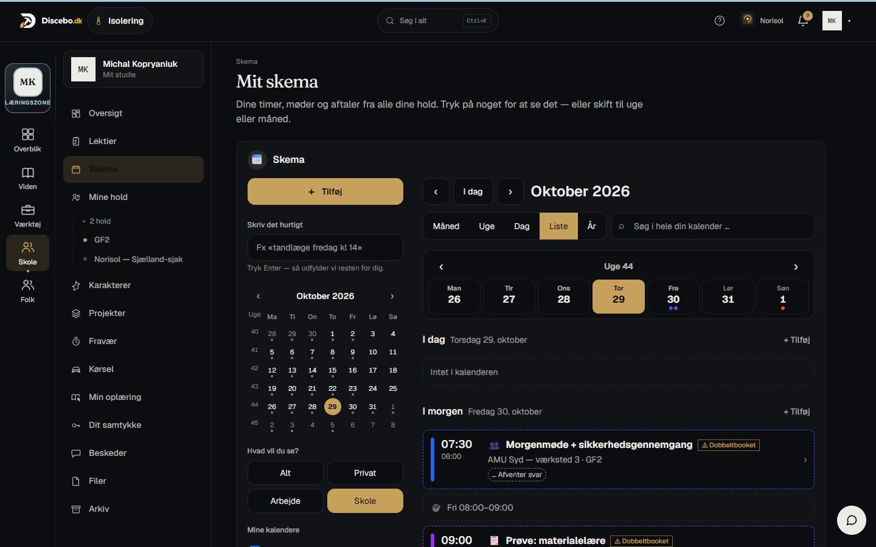Open the chat bubble button

tap(852, 520)
